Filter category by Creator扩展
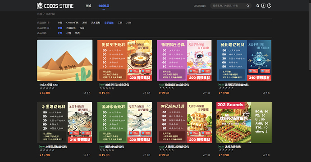This screenshot has width=311, height=162. (x=72, y=23)
